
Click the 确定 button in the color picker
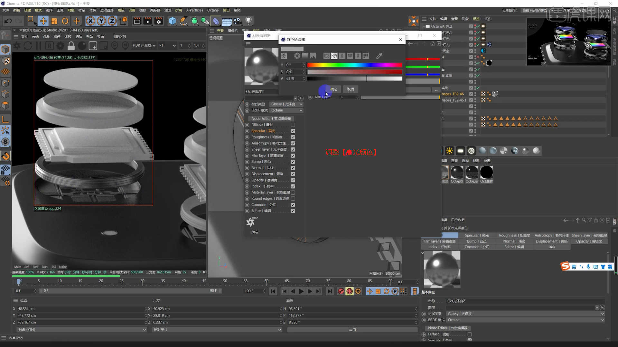click(333, 89)
